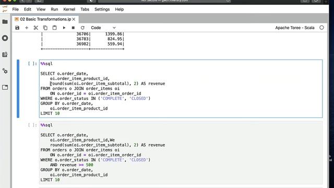The width and height of the screenshot is (334, 188).
Task: Open Running Terminals and Kernels sidebar
Action: pyautogui.click(x=5, y=38)
